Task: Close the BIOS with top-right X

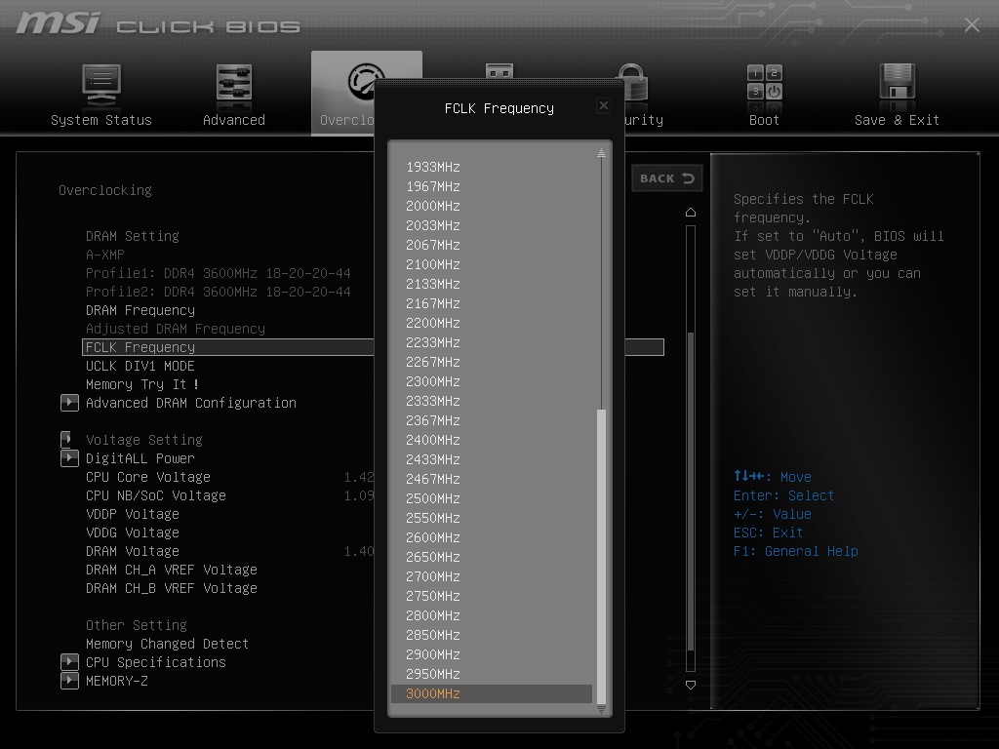Action: click(972, 24)
